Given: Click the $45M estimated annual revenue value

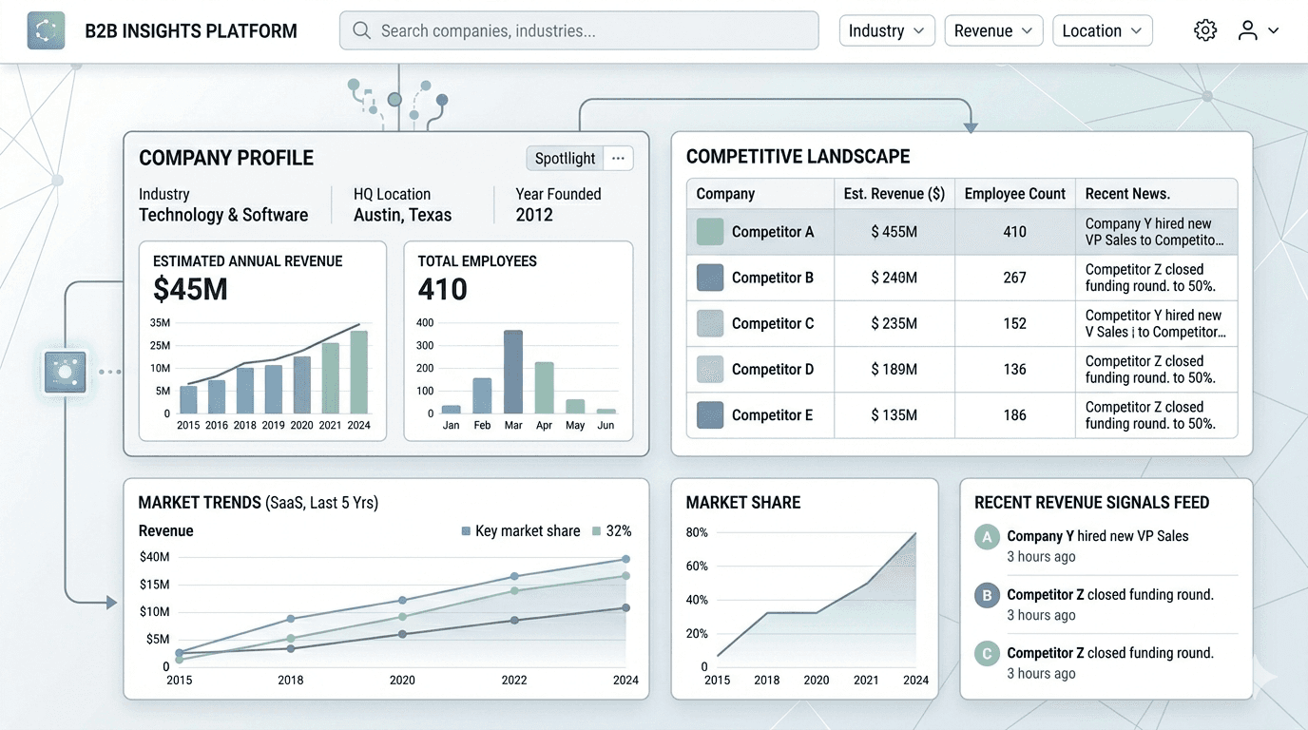Looking at the screenshot, I should [190, 289].
